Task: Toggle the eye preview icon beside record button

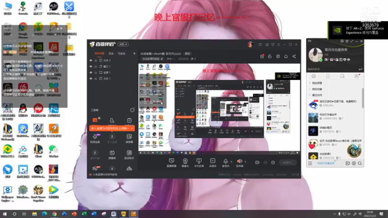Action: point(265,163)
